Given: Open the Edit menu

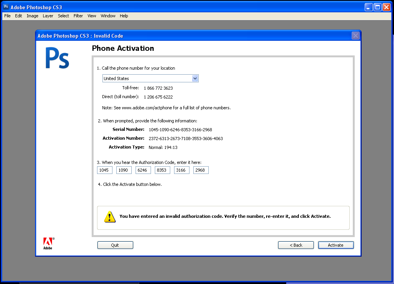Looking at the screenshot, I should (x=18, y=16).
